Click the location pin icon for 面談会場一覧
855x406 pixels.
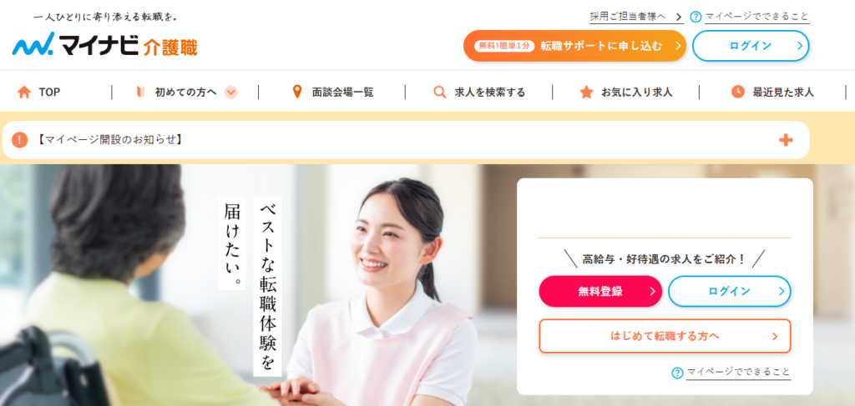click(297, 92)
